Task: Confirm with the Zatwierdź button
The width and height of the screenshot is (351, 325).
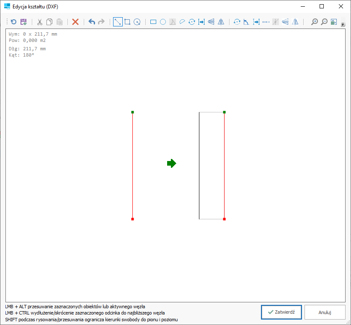Action: pyautogui.click(x=281, y=312)
